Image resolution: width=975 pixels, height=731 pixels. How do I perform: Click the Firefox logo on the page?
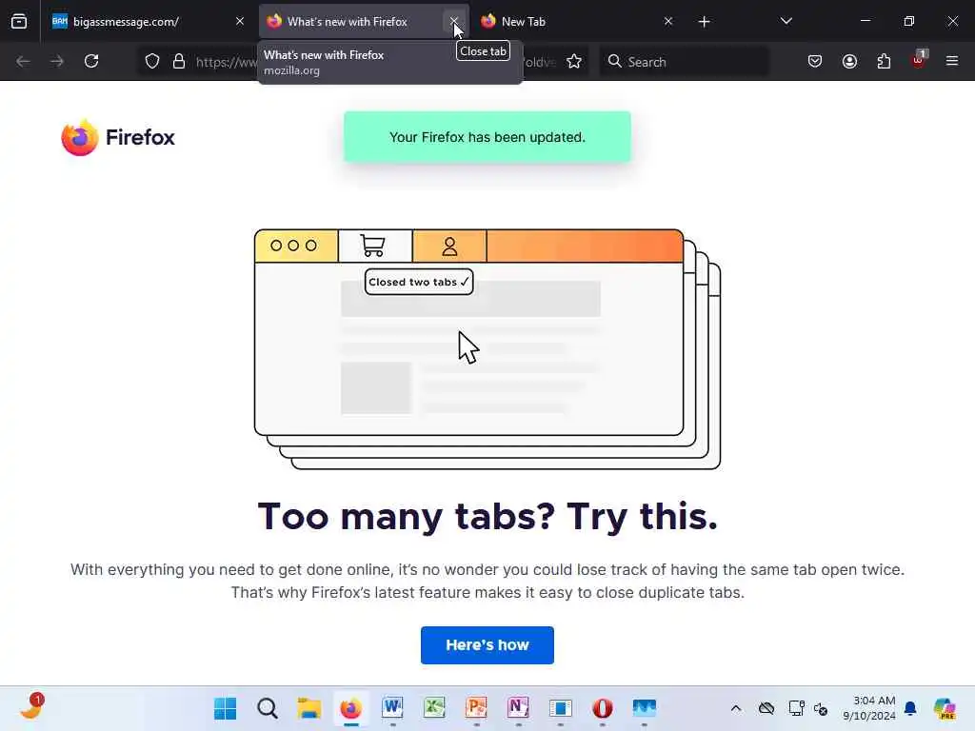pyautogui.click(x=118, y=137)
